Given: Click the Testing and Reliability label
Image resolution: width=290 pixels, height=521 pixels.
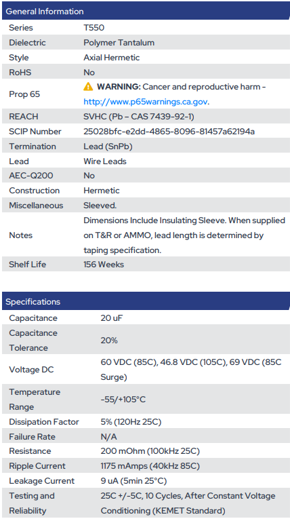Looking at the screenshot, I should pyautogui.click(x=32, y=503).
